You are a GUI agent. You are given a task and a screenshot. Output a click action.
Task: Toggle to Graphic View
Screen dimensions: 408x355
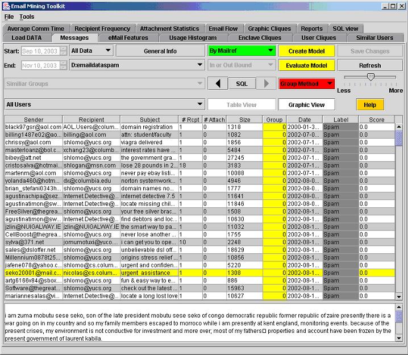point(306,105)
